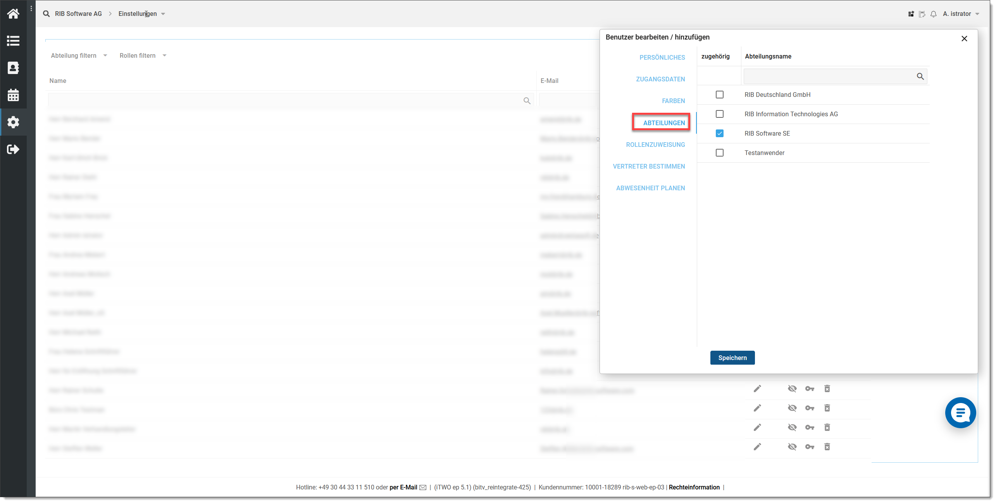This screenshot has width=996, height=503.
Task: Open the notifications bell
Action: (x=934, y=14)
